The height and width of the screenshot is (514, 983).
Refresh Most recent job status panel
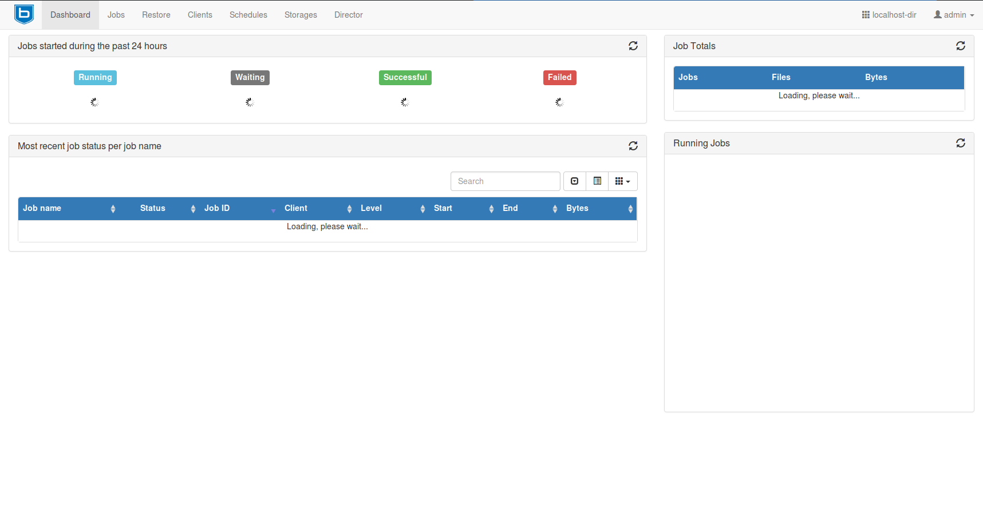[x=633, y=146]
